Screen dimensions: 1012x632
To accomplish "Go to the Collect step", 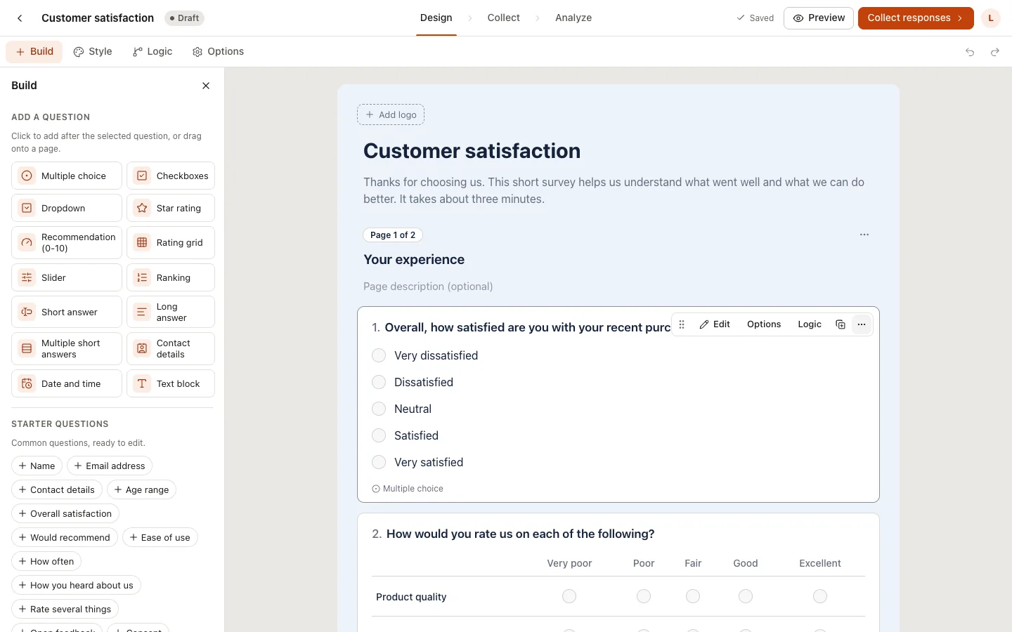I will point(504,18).
